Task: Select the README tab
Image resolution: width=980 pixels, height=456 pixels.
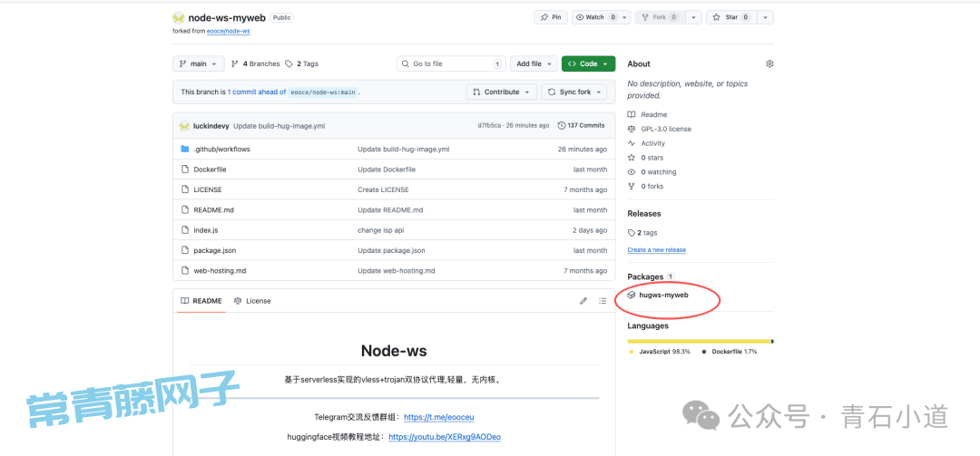Action: click(x=200, y=301)
